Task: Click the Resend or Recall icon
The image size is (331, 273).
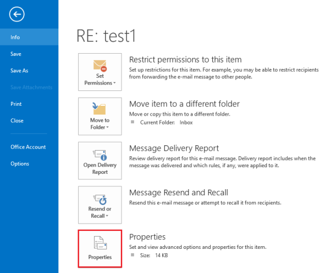Action: (100, 200)
